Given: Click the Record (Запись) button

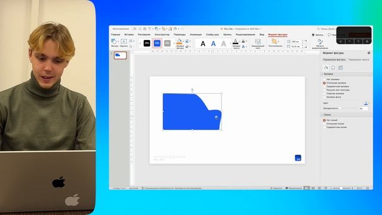Looking at the screenshot, I should tap(318, 35).
